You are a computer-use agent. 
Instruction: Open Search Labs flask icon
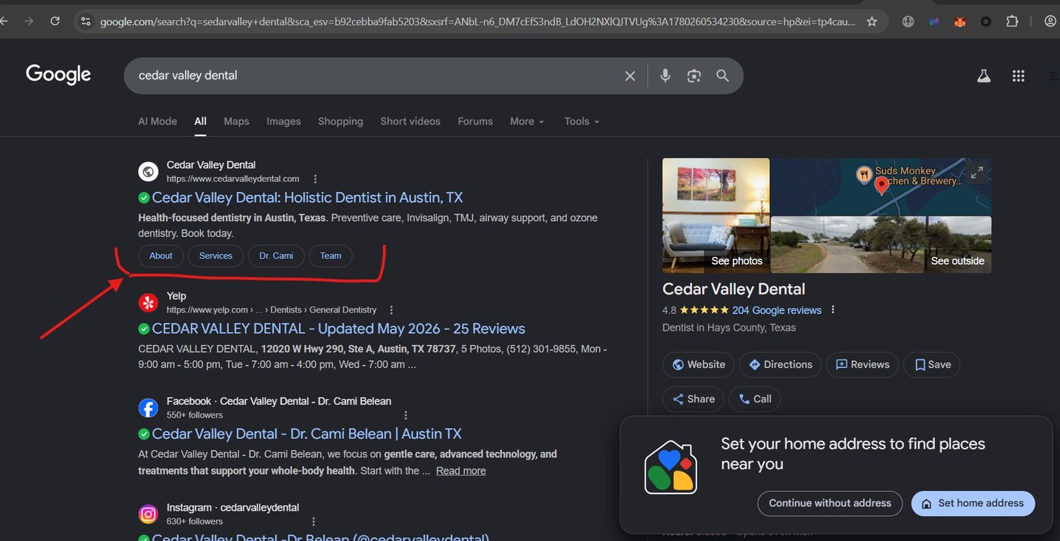point(984,76)
